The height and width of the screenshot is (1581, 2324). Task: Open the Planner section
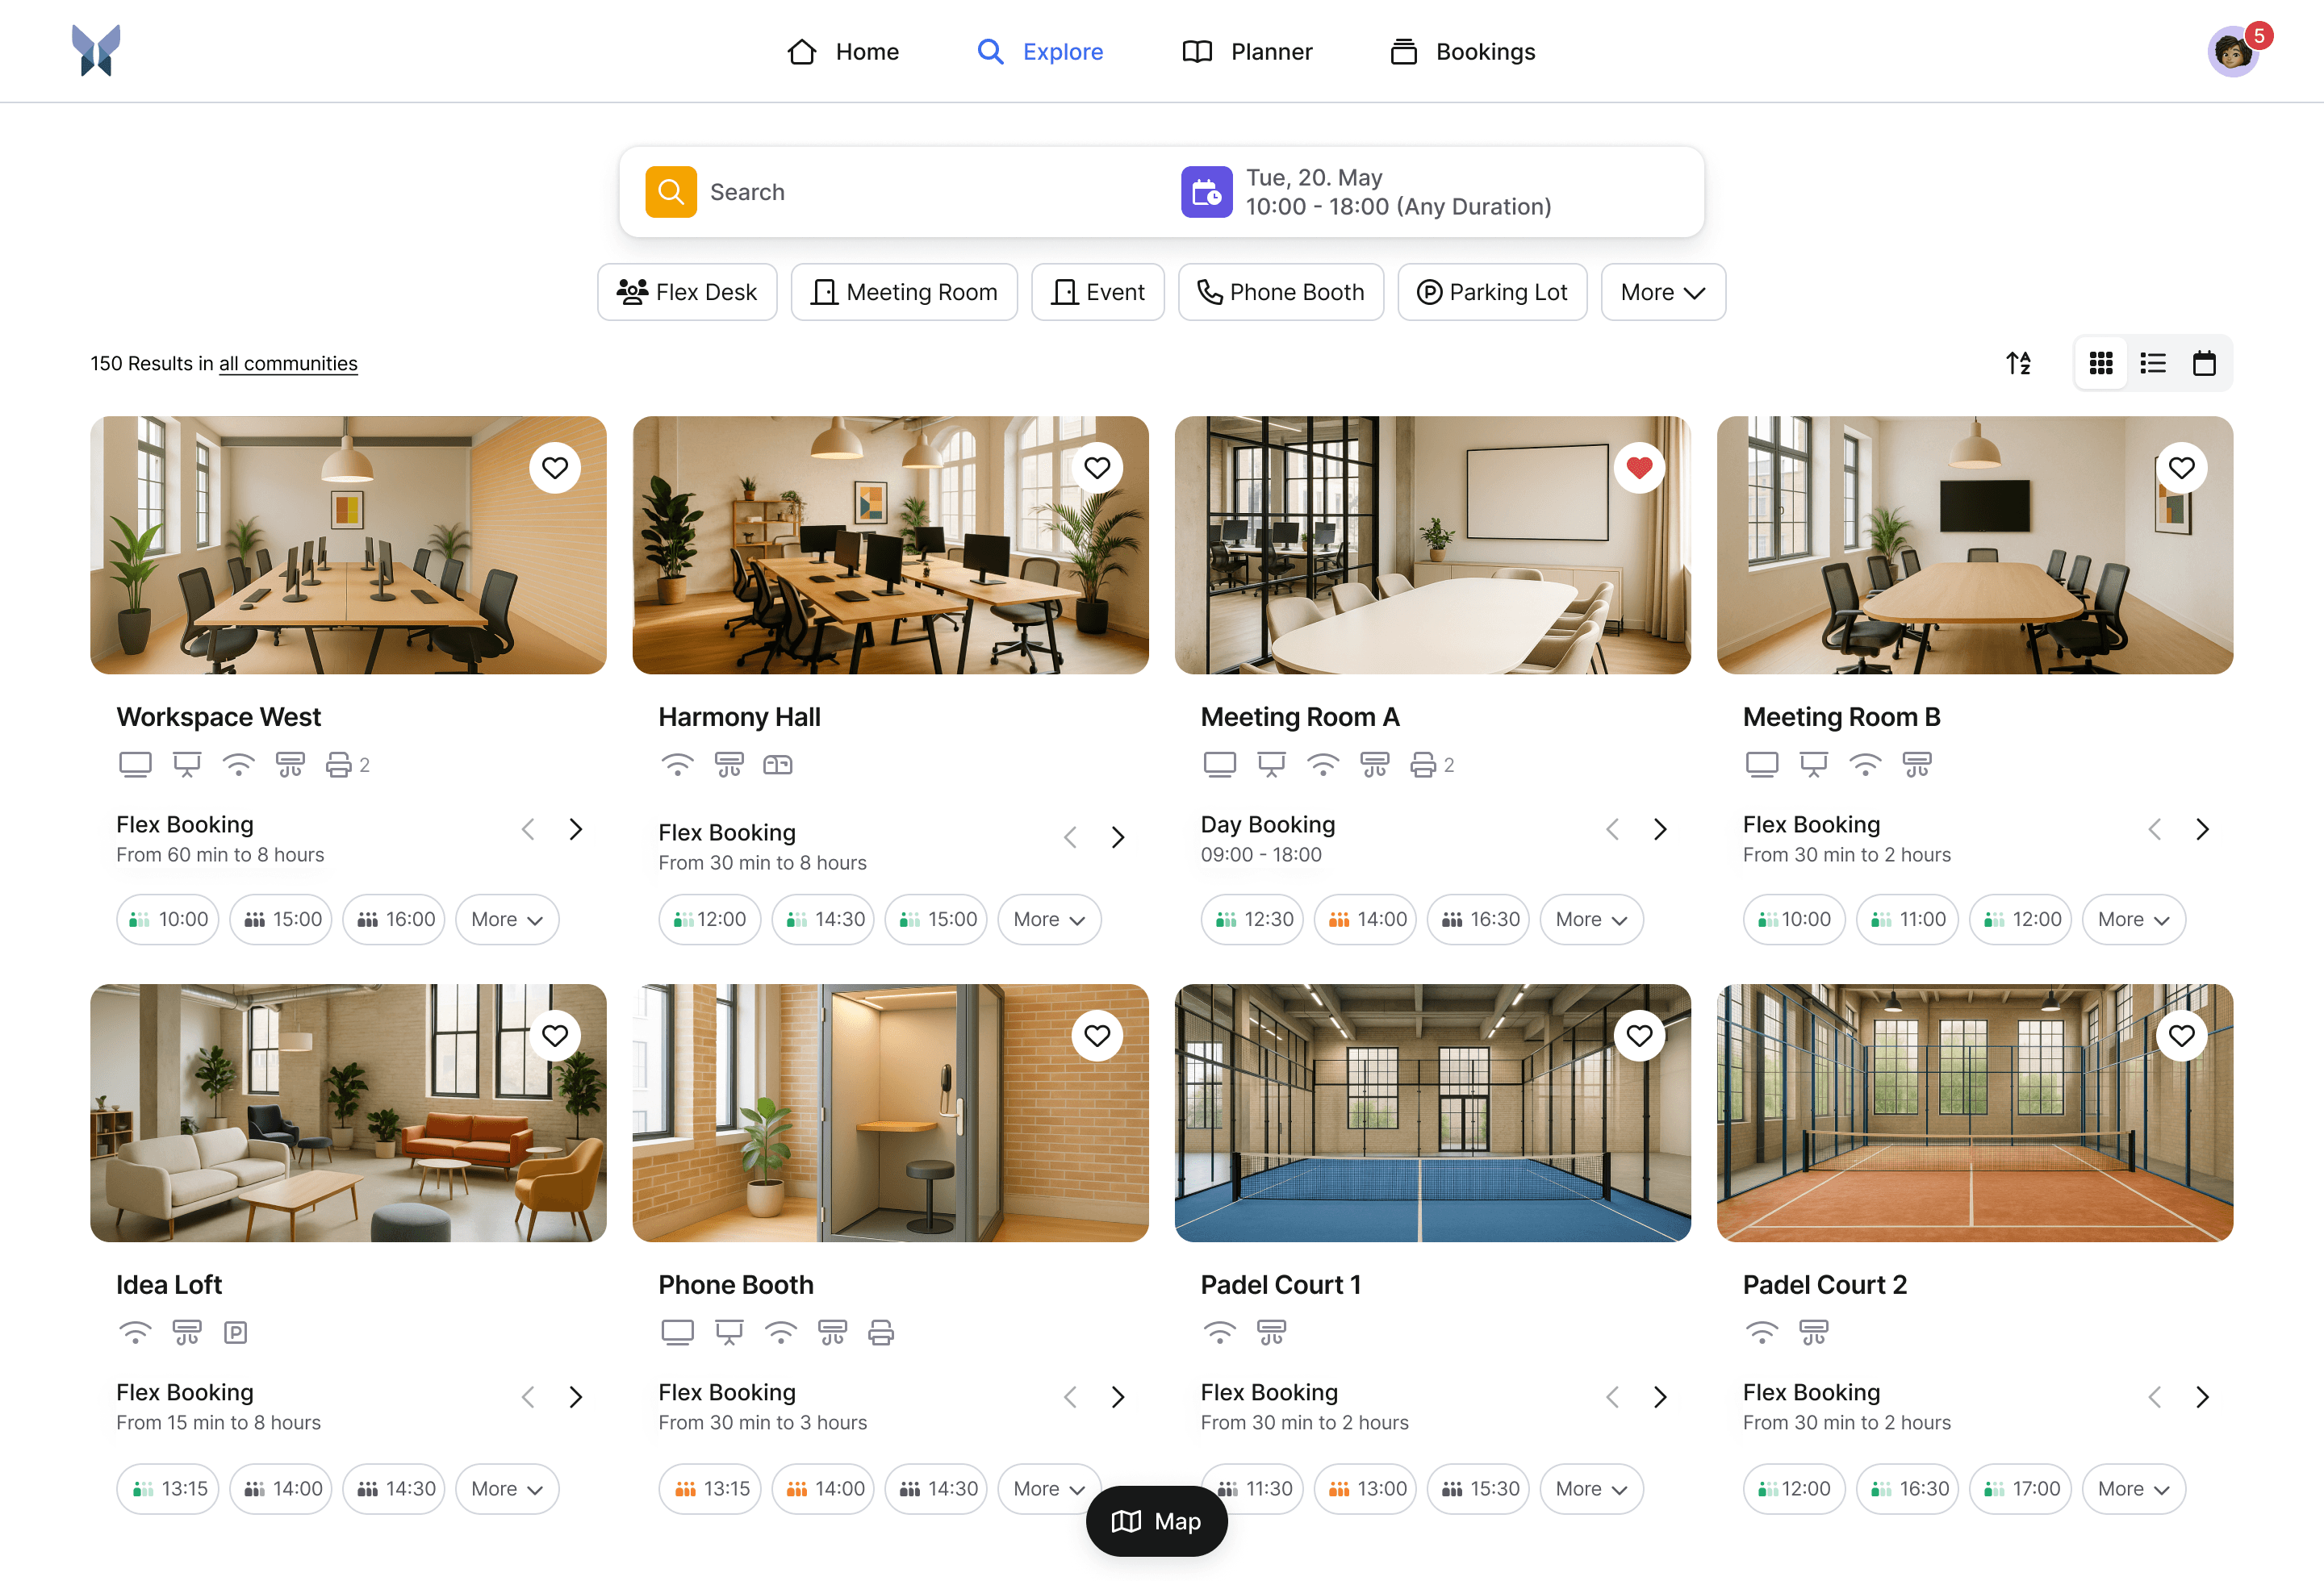click(x=1247, y=51)
